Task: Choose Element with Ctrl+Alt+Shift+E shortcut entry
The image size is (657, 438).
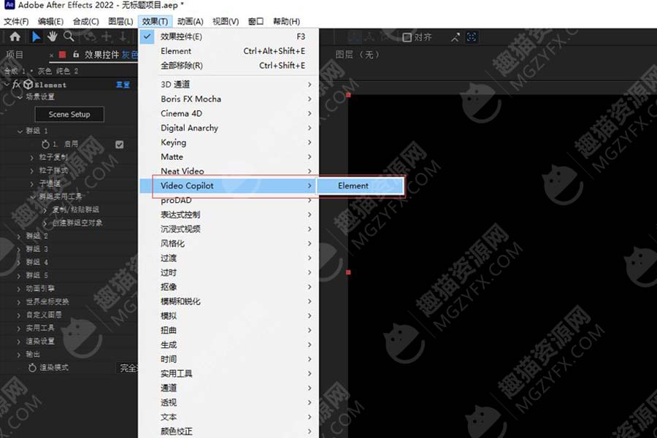Action: [x=228, y=51]
